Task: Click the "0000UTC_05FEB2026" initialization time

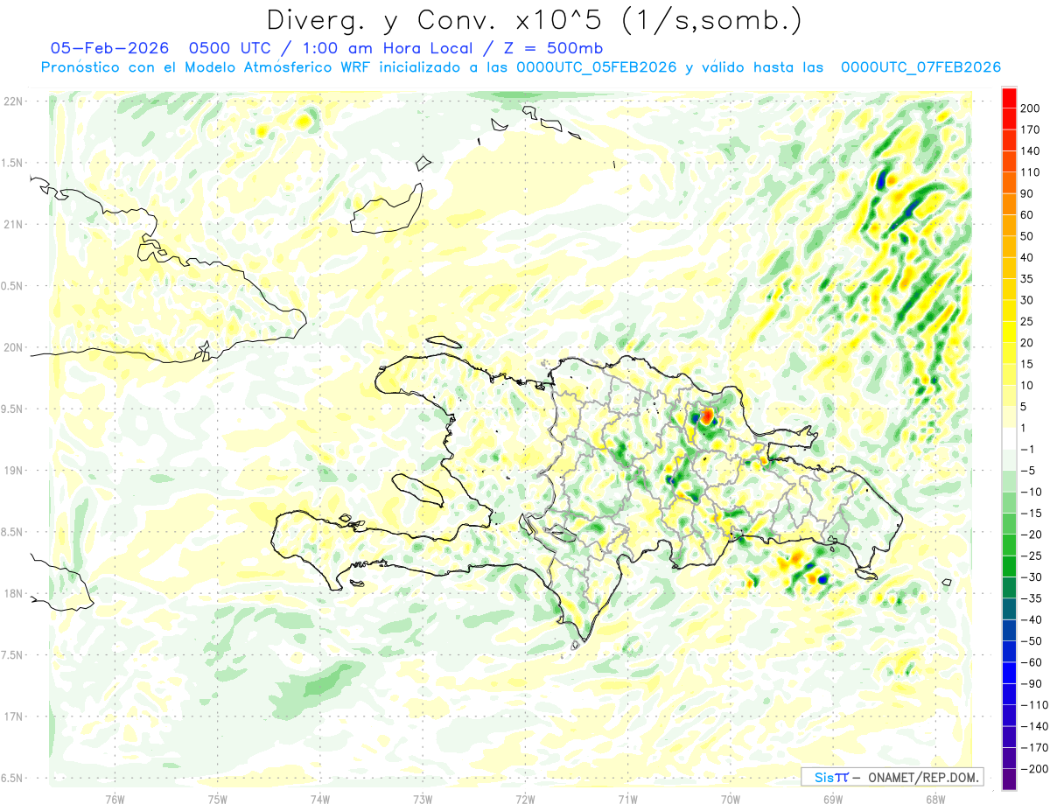Action: (597, 67)
